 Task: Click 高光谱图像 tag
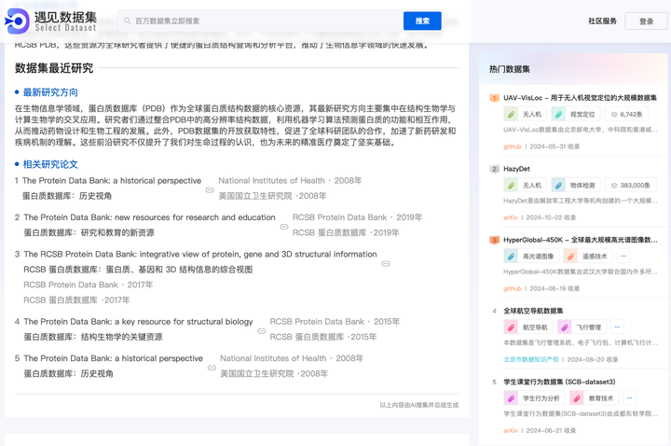(531, 257)
